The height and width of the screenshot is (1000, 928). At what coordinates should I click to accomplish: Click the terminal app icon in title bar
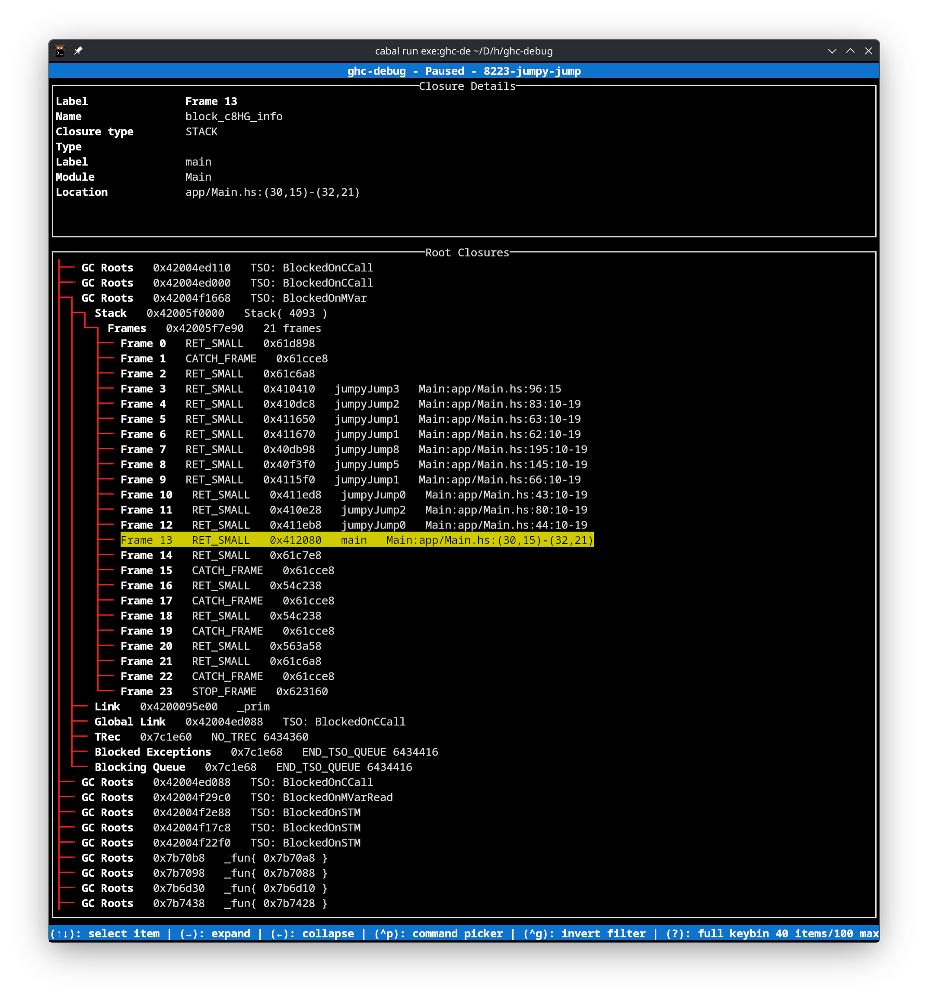[60, 51]
